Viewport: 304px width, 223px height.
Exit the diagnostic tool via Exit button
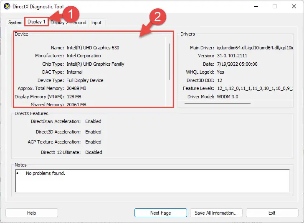pyautogui.click(x=272, y=213)
